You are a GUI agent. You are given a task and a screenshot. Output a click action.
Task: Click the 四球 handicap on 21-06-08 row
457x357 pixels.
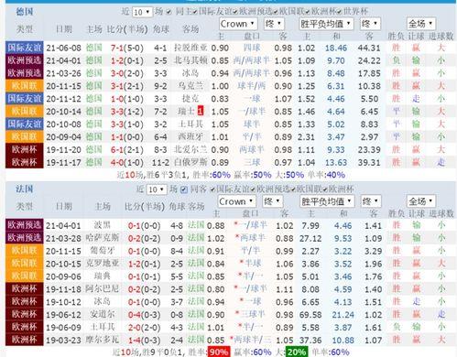[x=252, y=48]
